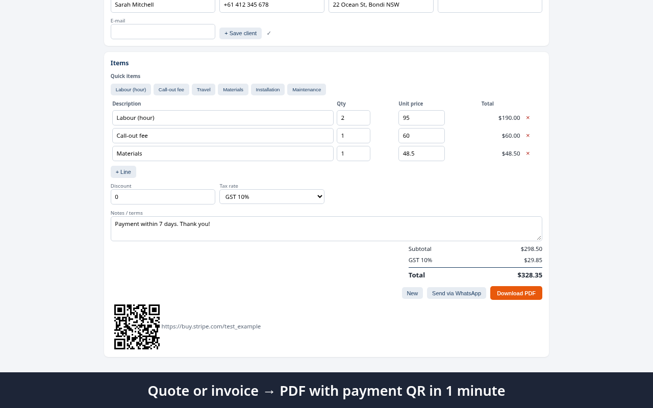This screenshot has height=408, width=653.
Task: Edit the Call-out fee description field
Action: click(x=223, y=136)
